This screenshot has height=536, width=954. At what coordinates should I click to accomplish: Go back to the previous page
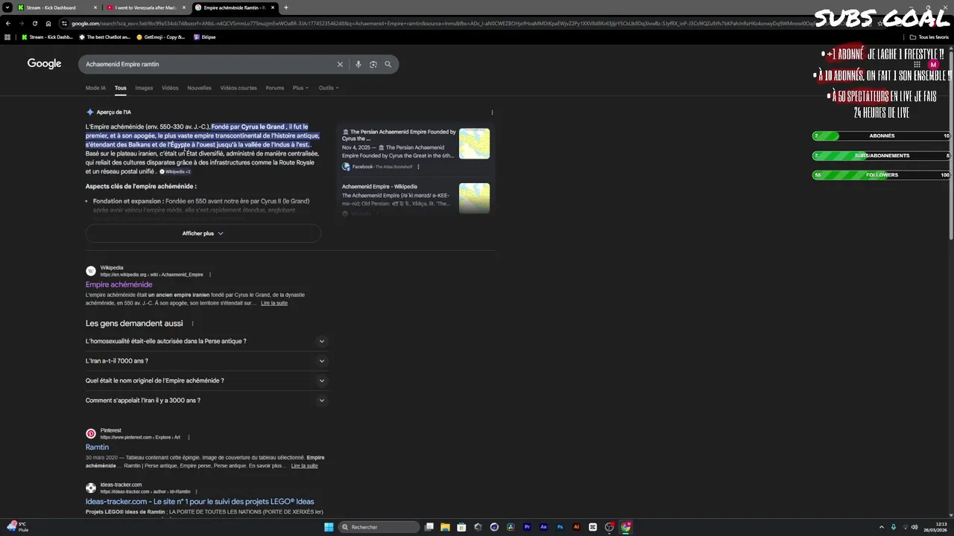pyautogui.click(x=7, y=23)
